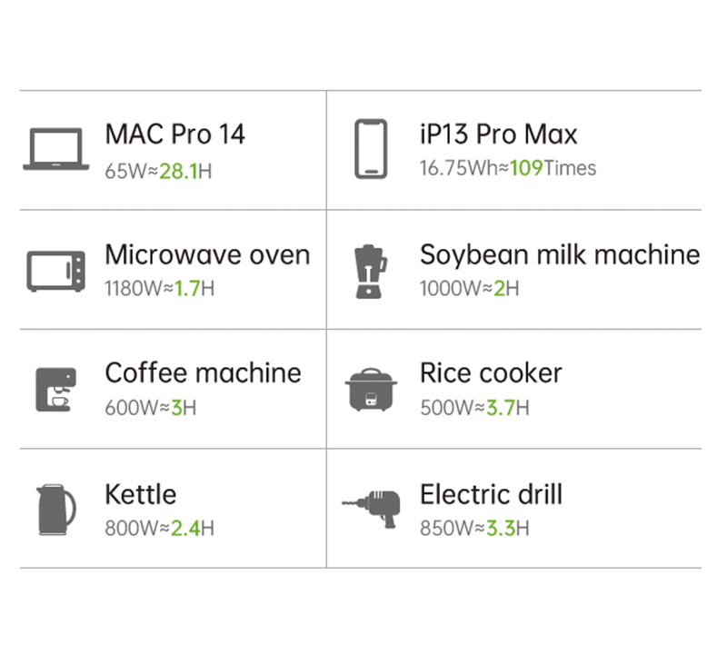Select the Electric drill heading
Screen dimensions: 727x654
pos(491,494)
